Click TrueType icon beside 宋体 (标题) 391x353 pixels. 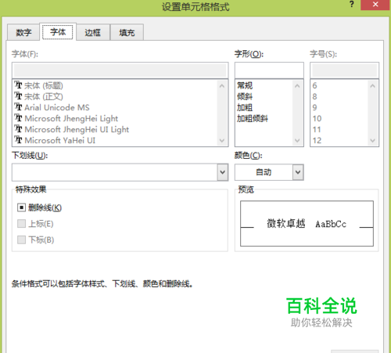tap(18, 85)
